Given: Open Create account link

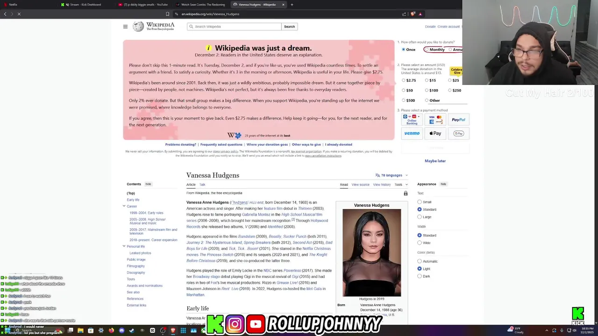Looking at the screenshot, I should point(448,27).
